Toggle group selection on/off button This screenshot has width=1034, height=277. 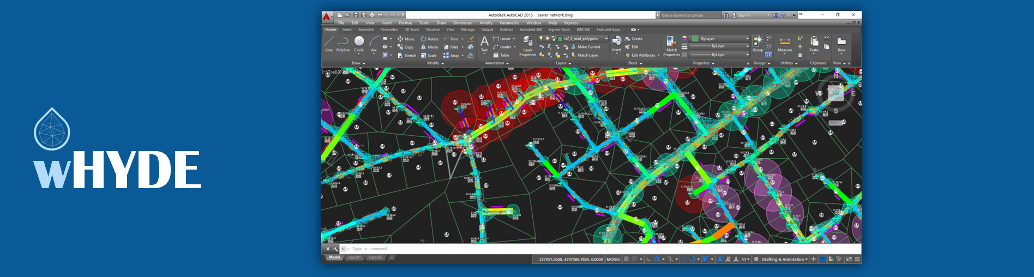tap(768, 55)
